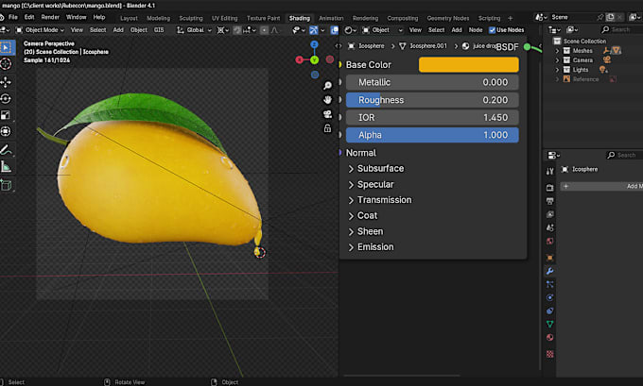
Task: Select the Add Cube tool
Action: coord(6,185)
